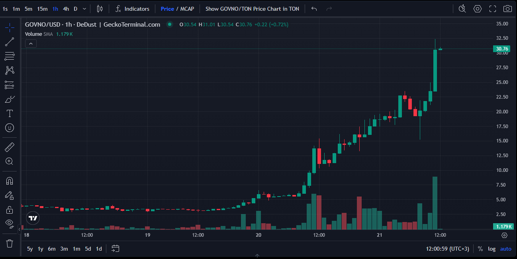The image size is (517, 259).
Task: Open the quick search icon
Action: pos(462,9)
